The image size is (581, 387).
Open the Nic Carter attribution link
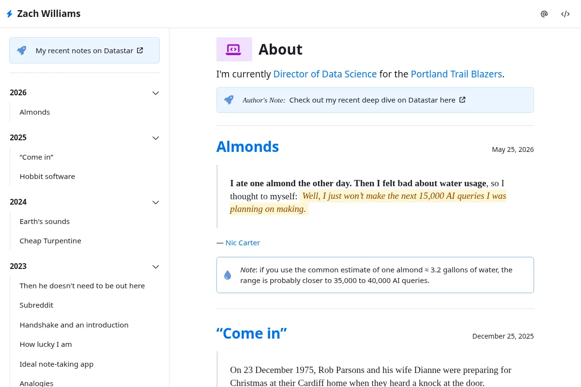[x=243, y=243]
